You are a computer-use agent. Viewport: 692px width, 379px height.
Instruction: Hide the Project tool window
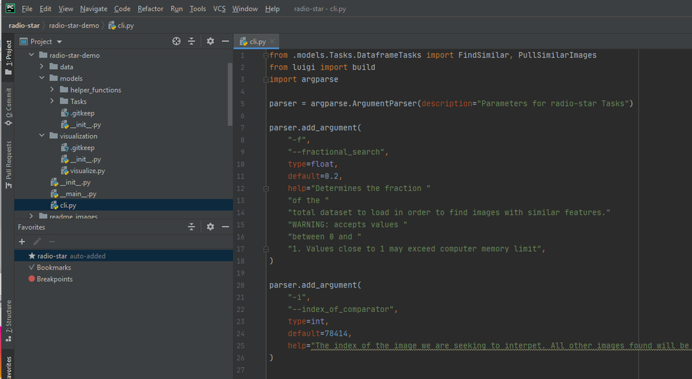tap(226, 41)
